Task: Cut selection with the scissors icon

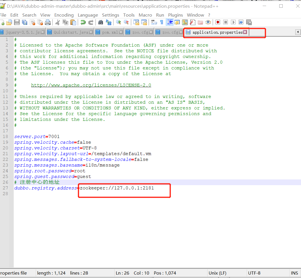Action: coord(57,23)
